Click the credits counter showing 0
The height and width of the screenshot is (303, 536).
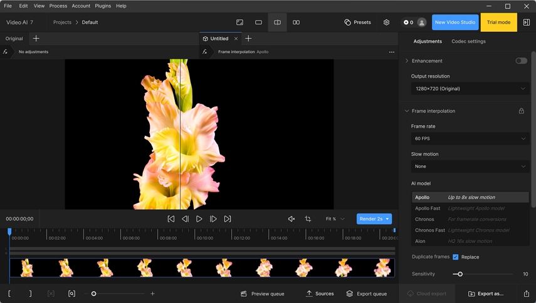coord(408,22)
